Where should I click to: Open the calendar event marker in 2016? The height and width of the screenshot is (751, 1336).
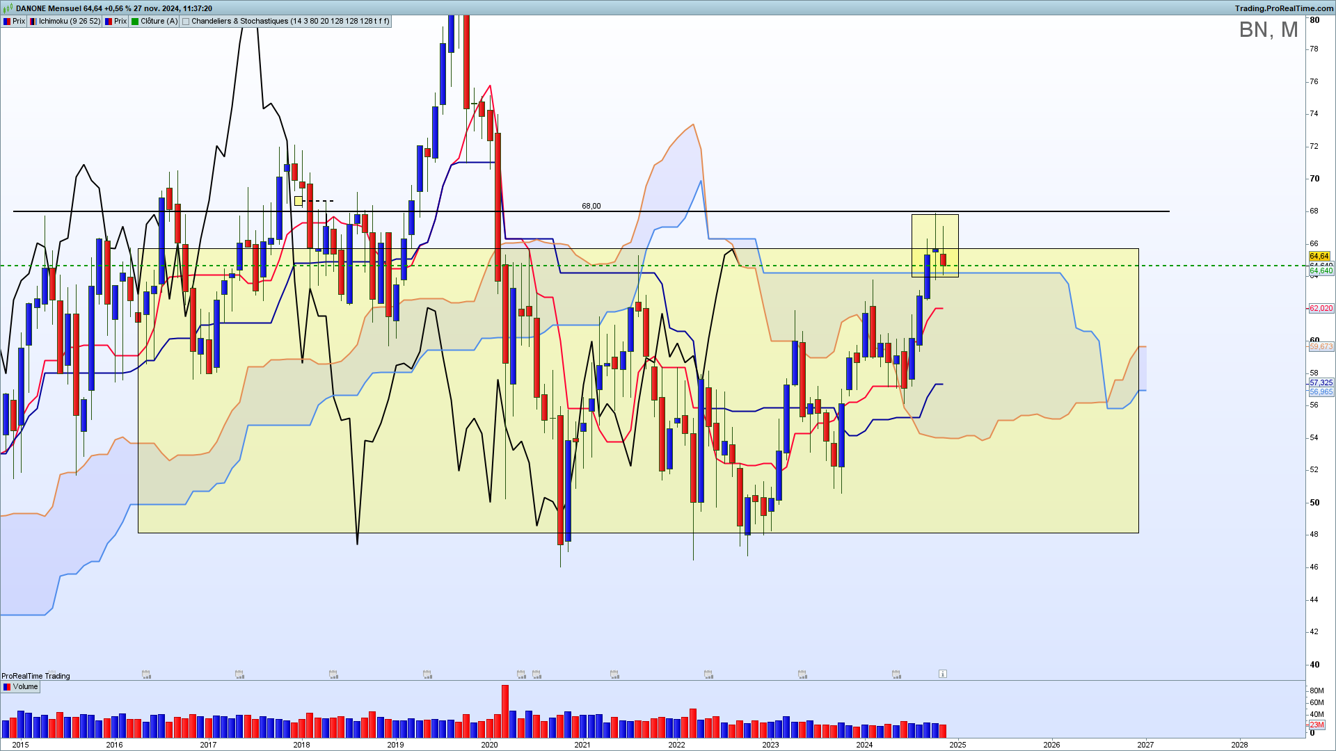click(x=146, y=674)
